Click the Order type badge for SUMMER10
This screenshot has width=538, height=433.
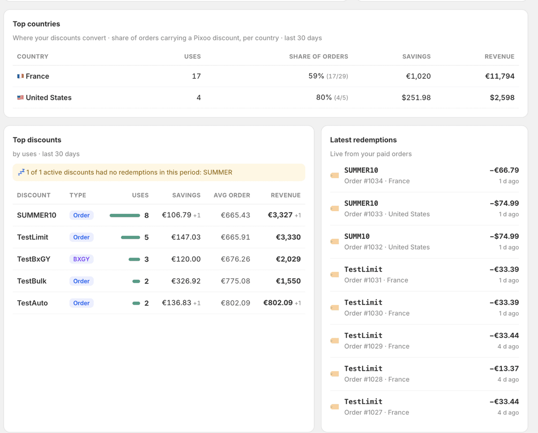click(81, 215)
